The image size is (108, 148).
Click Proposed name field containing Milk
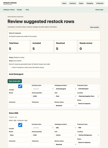88,128
